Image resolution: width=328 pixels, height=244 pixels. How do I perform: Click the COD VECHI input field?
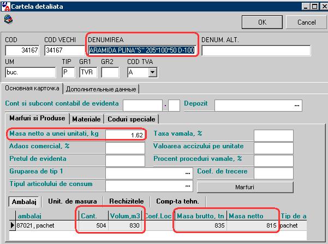(64, 50)
